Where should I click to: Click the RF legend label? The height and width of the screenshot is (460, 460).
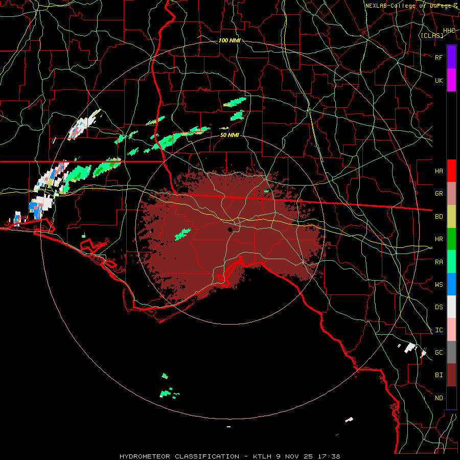tap(439, 57)
